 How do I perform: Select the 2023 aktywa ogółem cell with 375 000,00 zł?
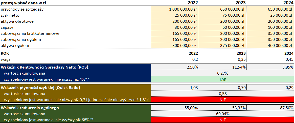pos(222,46)
